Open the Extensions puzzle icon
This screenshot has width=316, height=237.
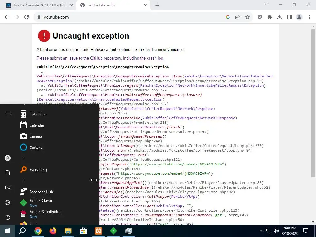(270, 17)
